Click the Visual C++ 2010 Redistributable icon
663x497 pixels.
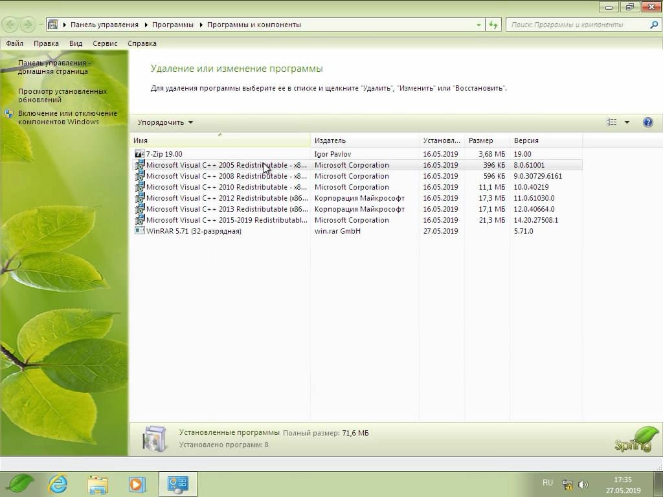140,187
